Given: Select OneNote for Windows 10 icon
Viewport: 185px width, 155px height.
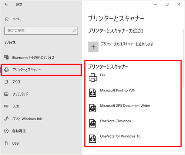Looking at the screenshot, I should pyautogui.click(x=92, y=139).
